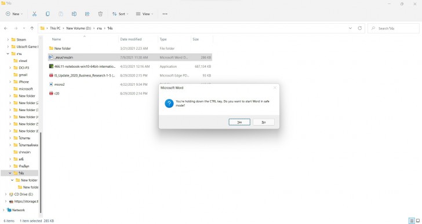Go up one folder level arrow
The image size is (422, 224).
[32, 28]
